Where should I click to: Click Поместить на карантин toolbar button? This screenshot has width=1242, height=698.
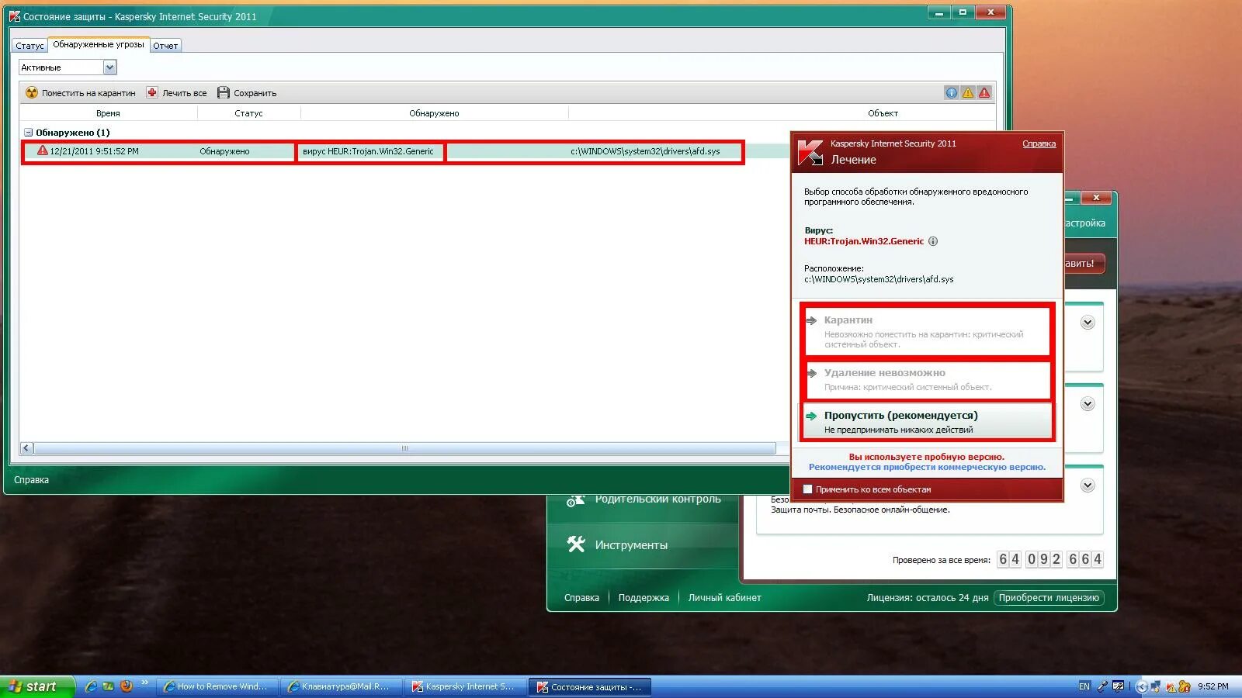pos(80,92)
